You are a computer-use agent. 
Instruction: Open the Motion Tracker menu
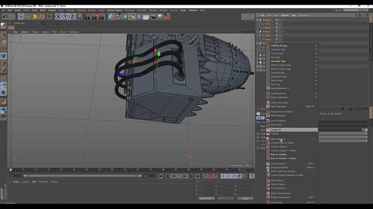115,10
